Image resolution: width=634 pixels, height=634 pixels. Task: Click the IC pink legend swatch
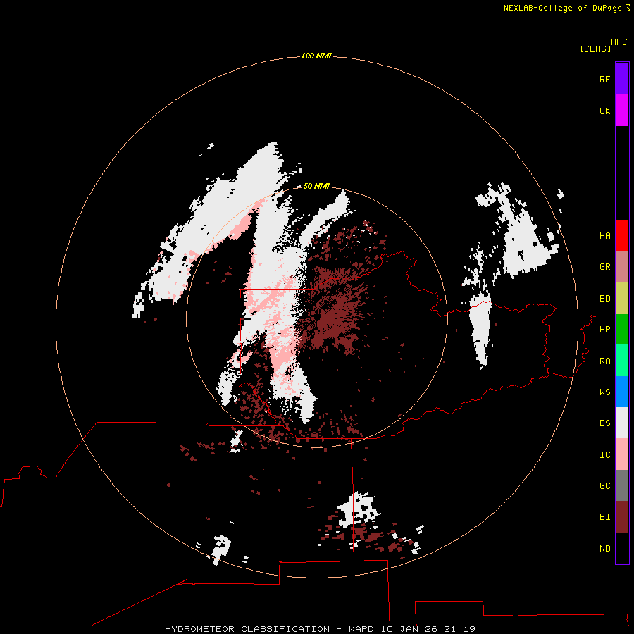[622, 454]
